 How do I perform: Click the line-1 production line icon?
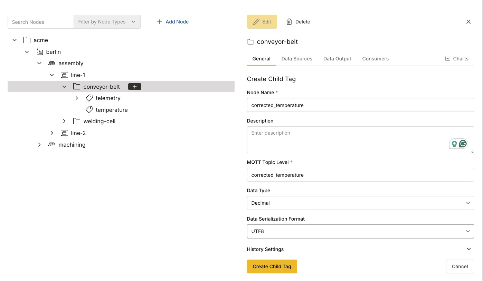click(x=64, y=75)
